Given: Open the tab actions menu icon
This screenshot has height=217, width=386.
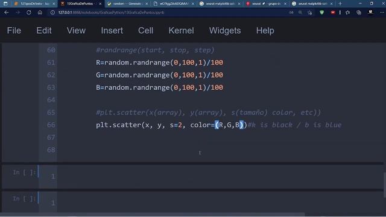Looking at the screenshot, I should (x=5, y=4).
